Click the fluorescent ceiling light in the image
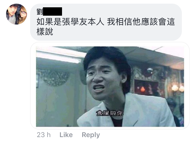Viewport: 196px width, 141px height. [x=59, y=56]
